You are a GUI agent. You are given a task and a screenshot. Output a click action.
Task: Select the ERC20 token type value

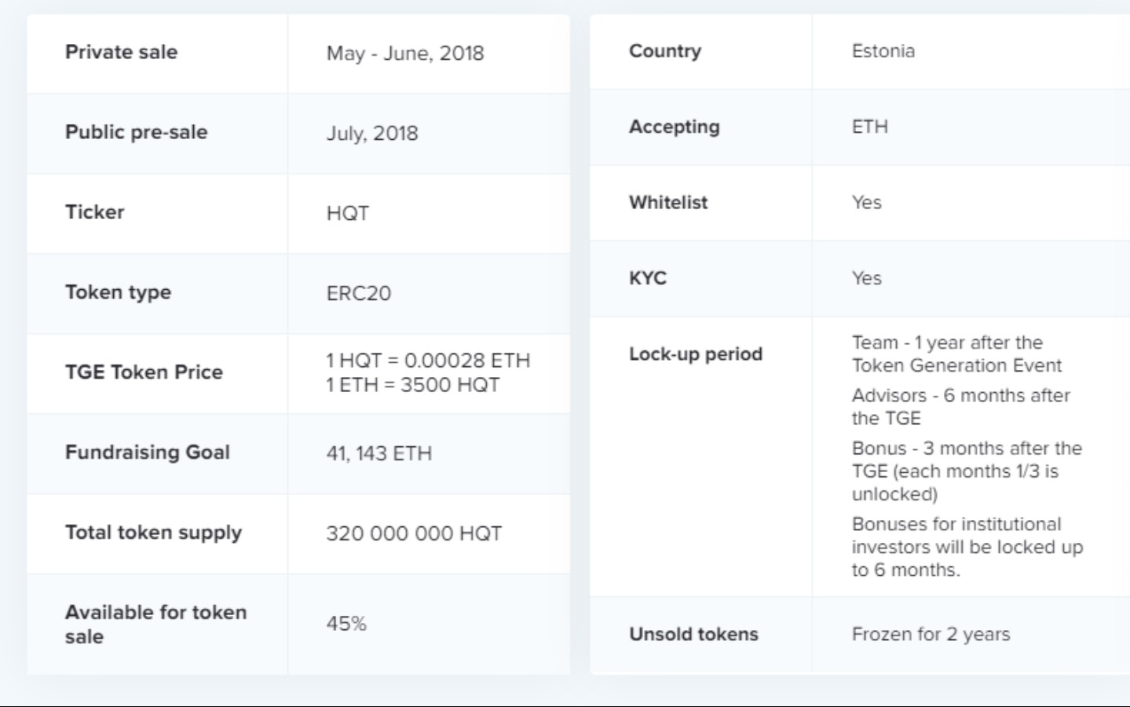pyautogui.click(x=359, y=294)
